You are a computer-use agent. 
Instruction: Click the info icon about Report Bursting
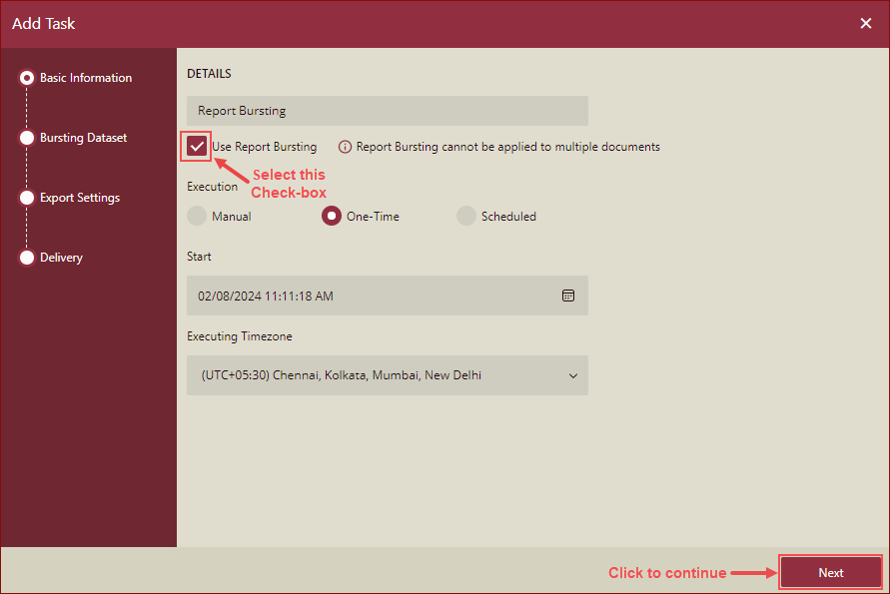(x=345, y=146)
